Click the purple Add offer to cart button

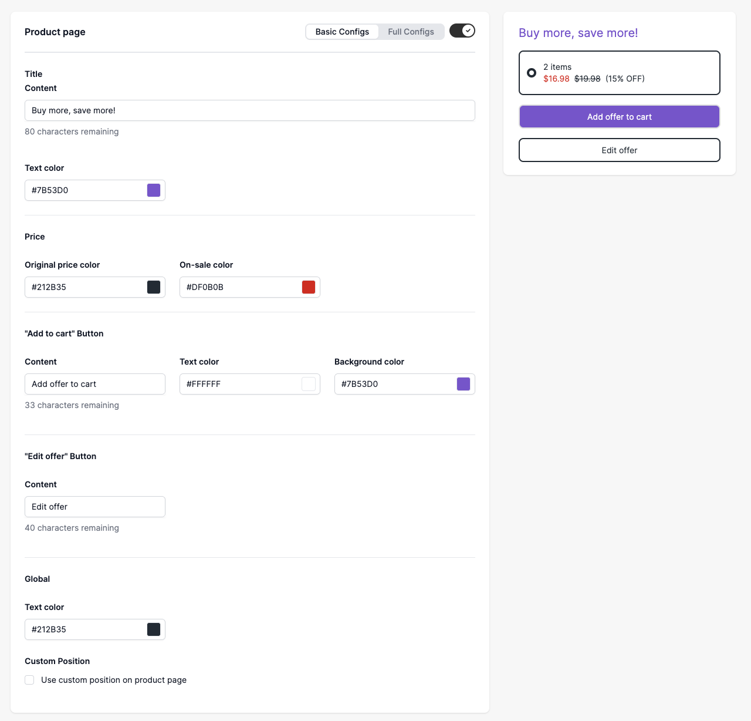[x=620, y=117]
